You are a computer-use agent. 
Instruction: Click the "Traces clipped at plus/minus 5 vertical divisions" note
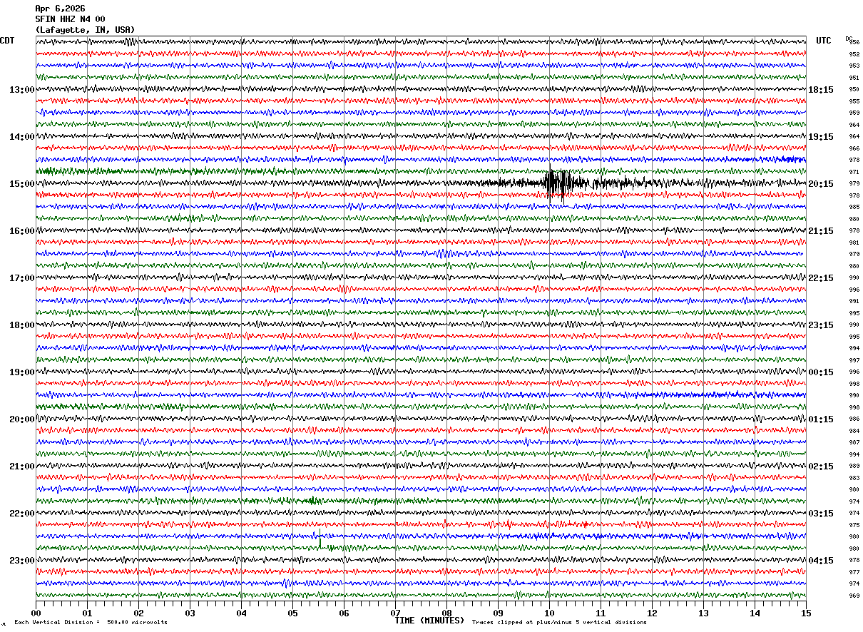[559, 623]
